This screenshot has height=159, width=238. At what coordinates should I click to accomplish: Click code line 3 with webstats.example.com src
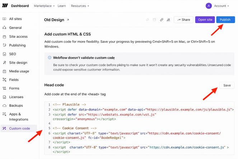(104, 117)
